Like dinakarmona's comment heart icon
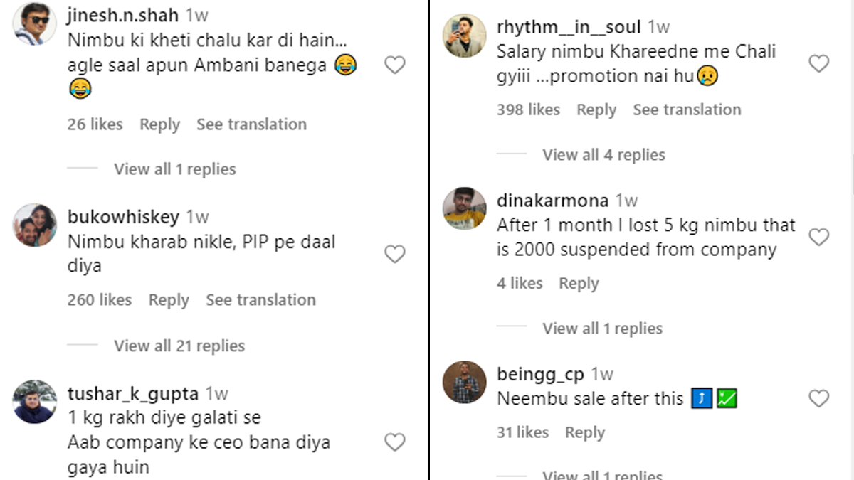Image resolution: width=854 pixels, height=480 pixels. pyautogui.click(x=819, y=237)
